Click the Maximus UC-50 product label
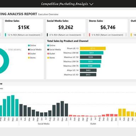Viewport: 136px width, 136px height. pyautogui.click(x=71, y=57)
